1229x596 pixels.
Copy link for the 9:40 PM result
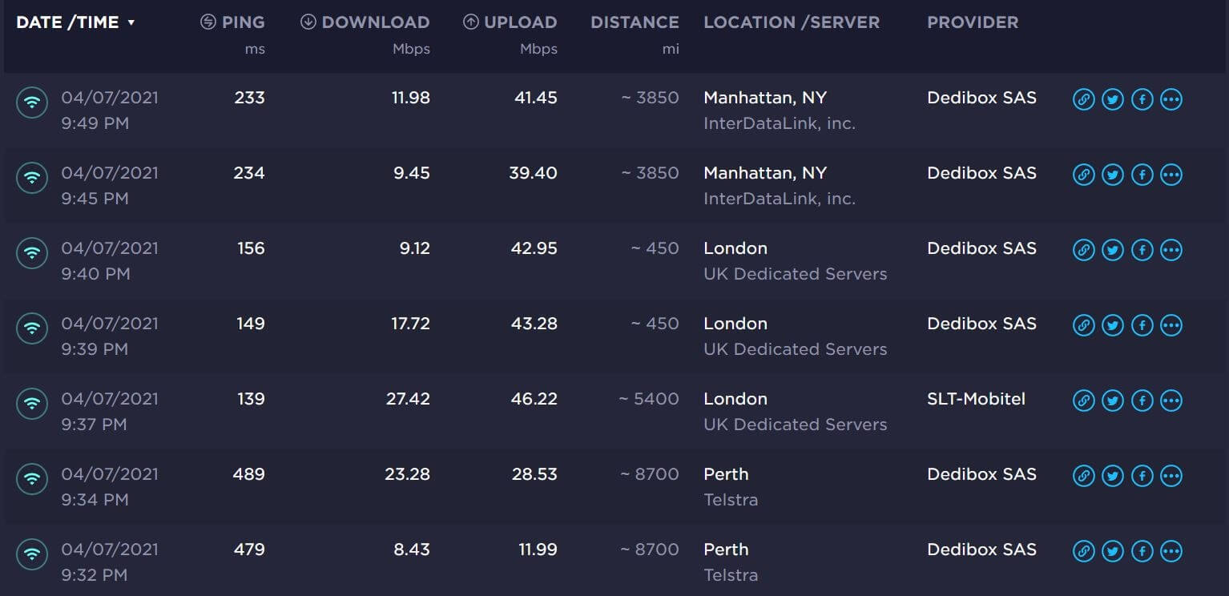1083,250
